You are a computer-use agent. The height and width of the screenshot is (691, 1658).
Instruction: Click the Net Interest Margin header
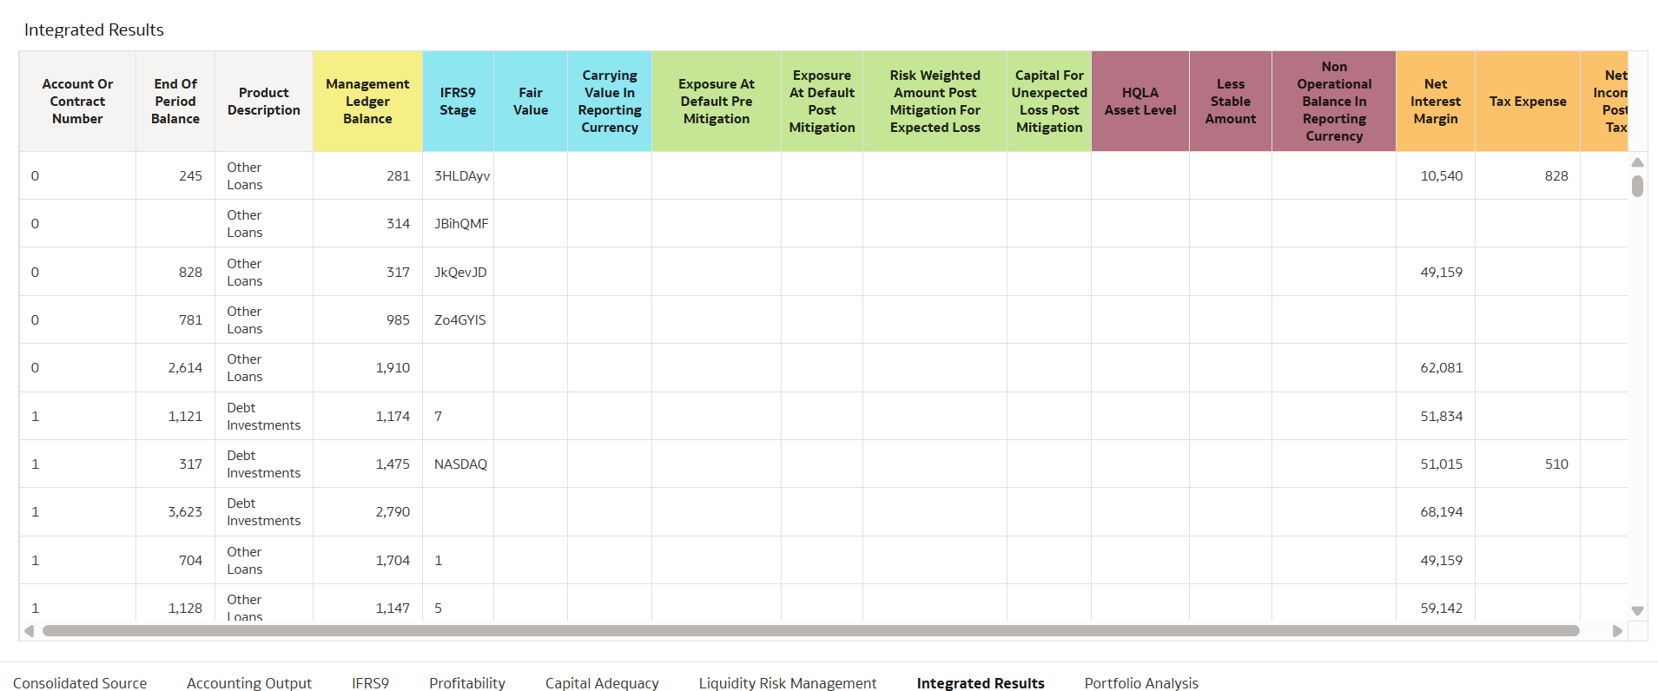pos(1436,102)
